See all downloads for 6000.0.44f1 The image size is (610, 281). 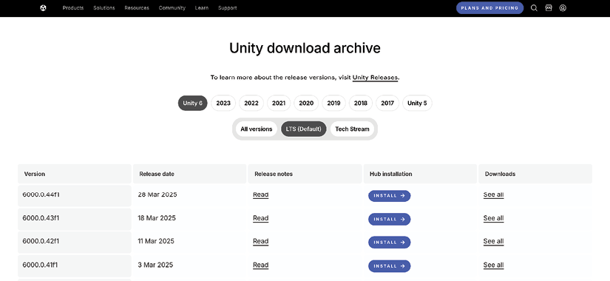click(494, 194)
